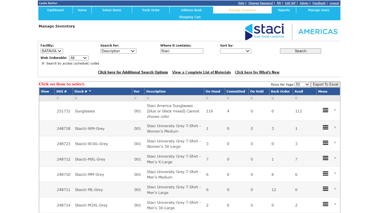Click Back Order value 12
Screen dimensions: 378x213
[274, 190]
